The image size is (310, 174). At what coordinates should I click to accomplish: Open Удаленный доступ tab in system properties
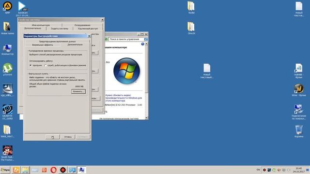pyautogui.click(x=88, y=29)
